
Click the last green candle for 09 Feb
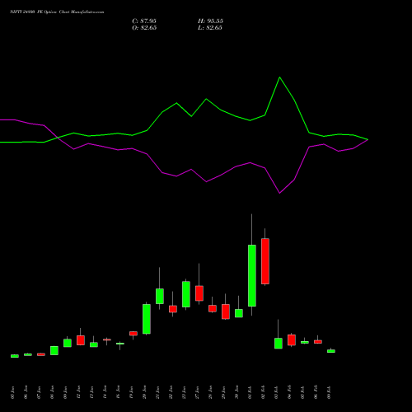click(x=331, y=351)
